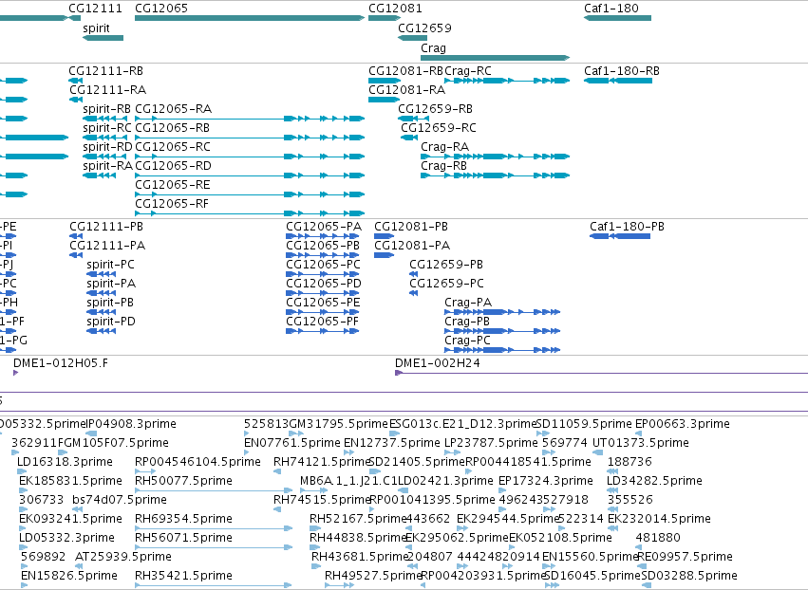
Task: Select the CG12065 gene bar
Action: tap(250, 18)
